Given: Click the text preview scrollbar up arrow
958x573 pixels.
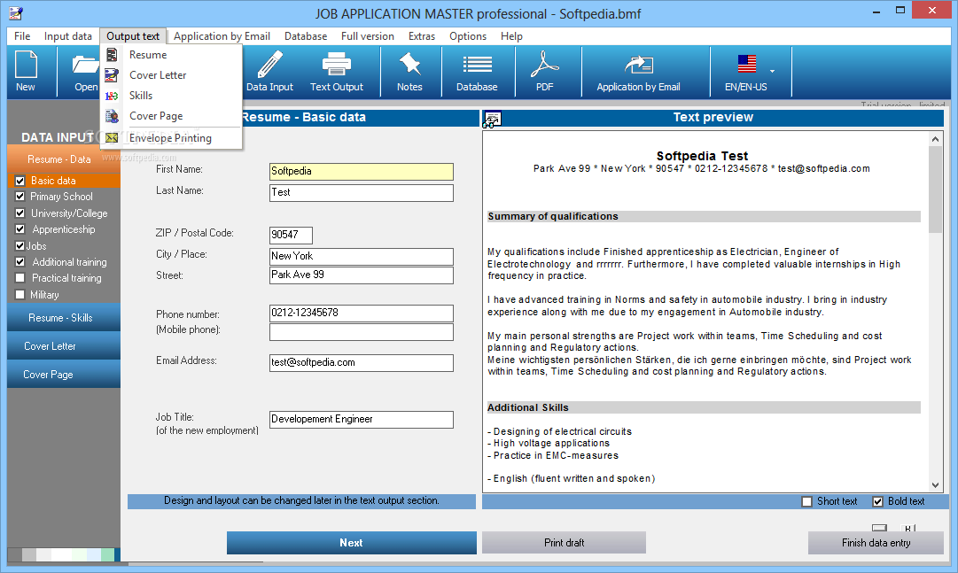Looking at the screenshot, I should pos(935,139).
